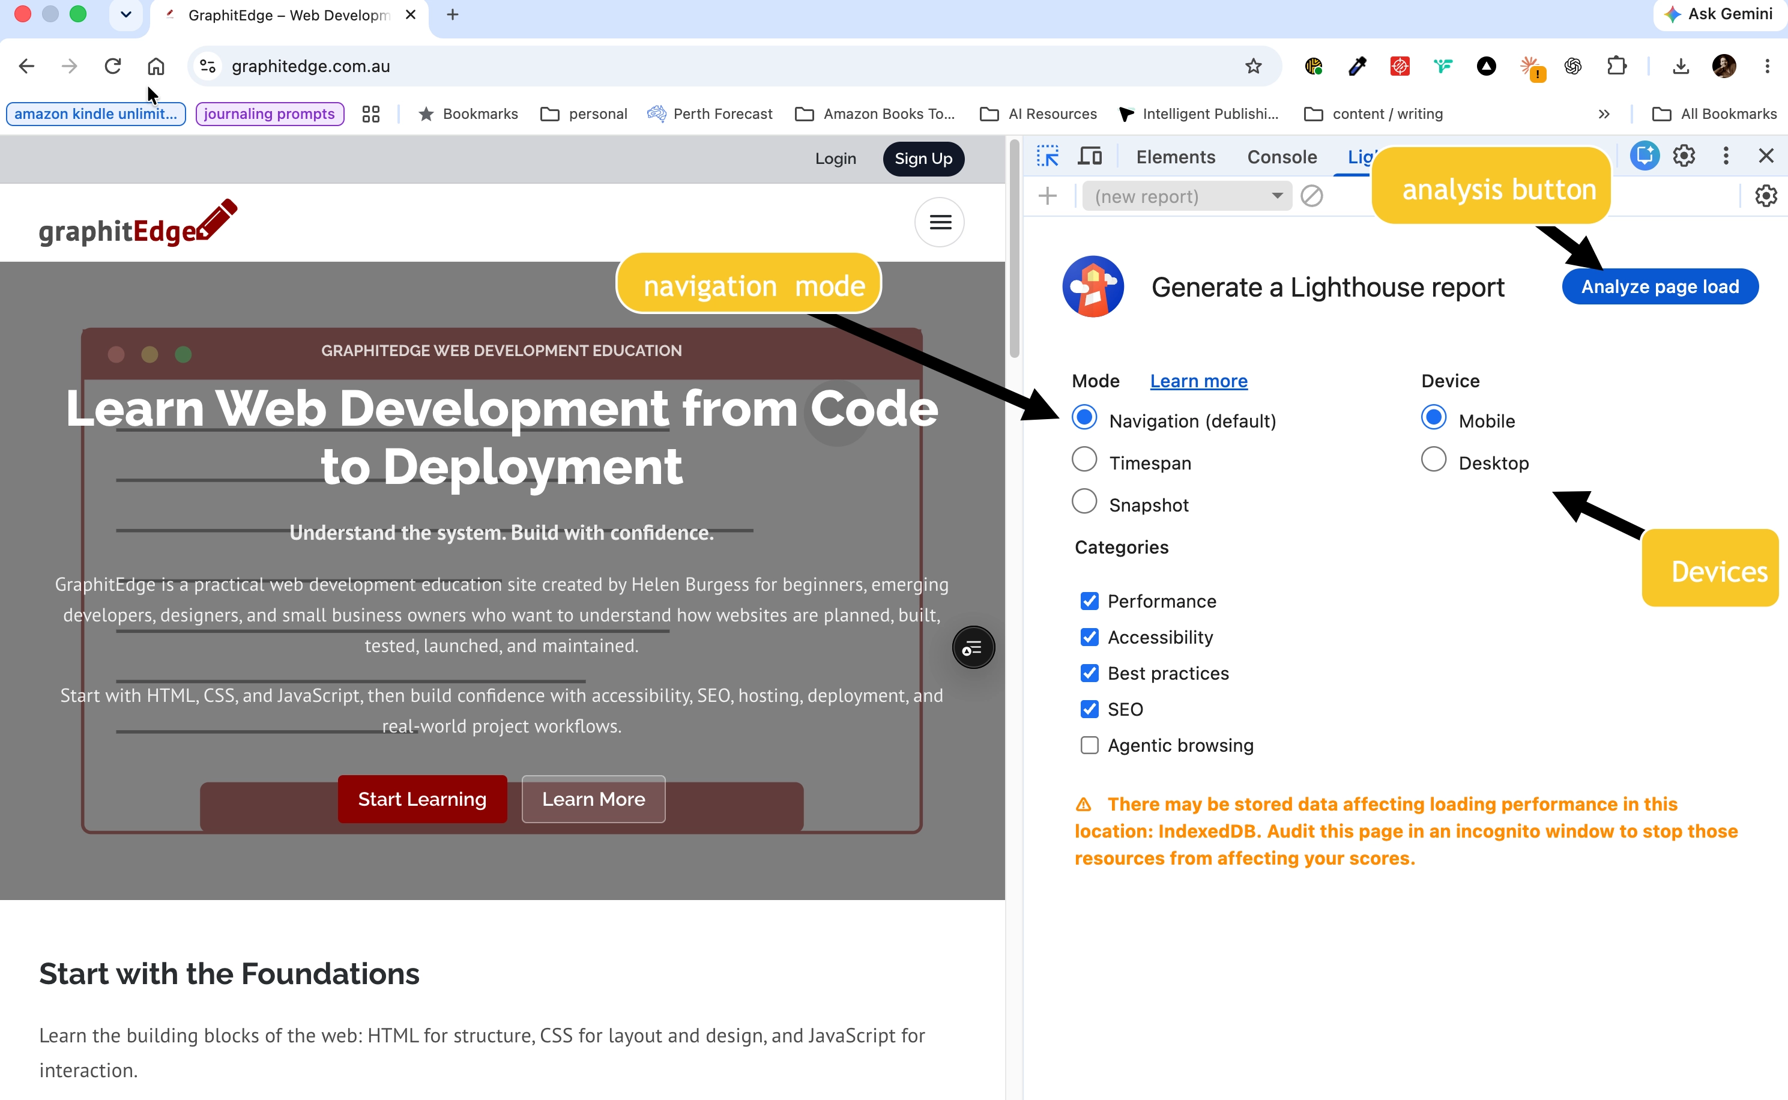Click the Start Learning button
Screen dimensions: 1788x1100
click(x=422, y=799)
